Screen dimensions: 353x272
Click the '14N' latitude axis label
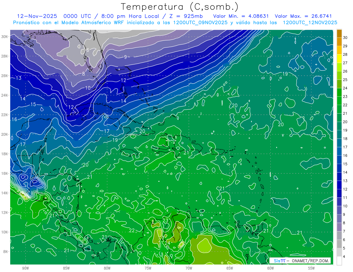click(4, 193)
